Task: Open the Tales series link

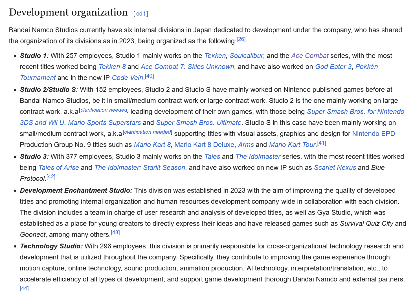Action: [x=212, y=157]
